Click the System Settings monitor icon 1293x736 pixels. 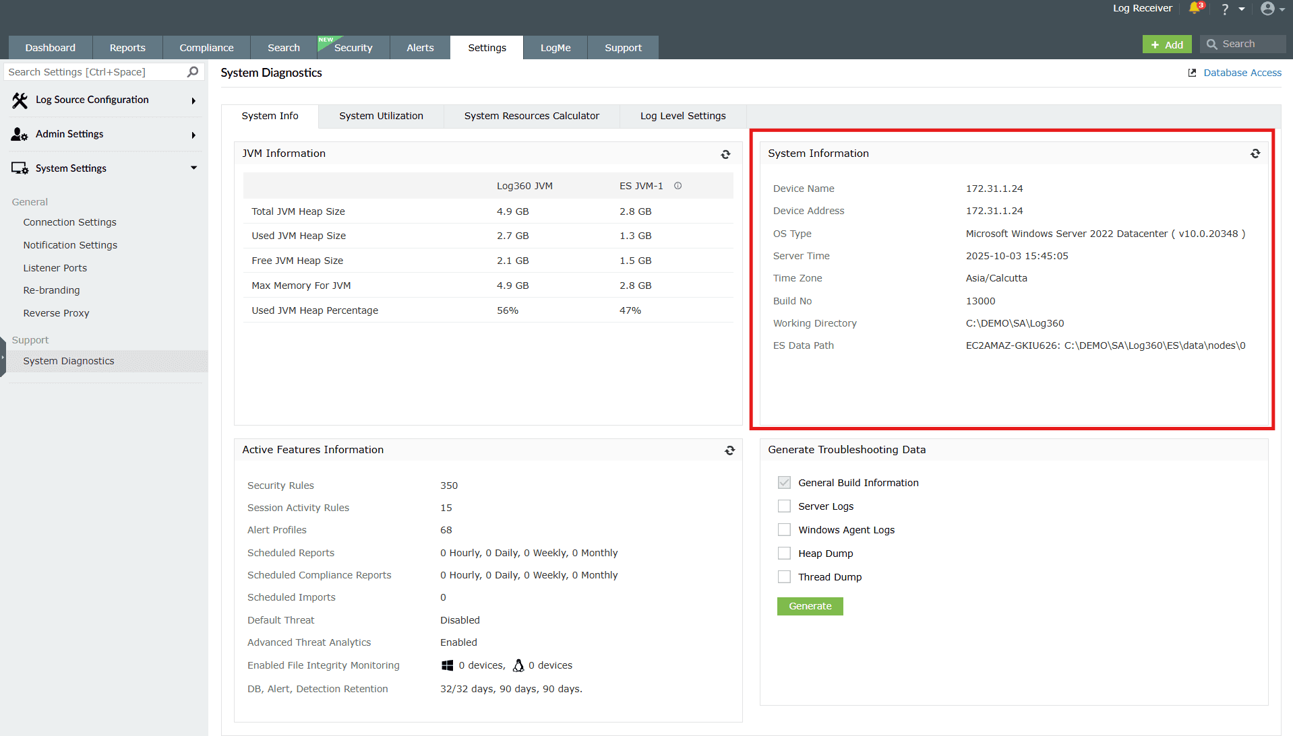20,168
